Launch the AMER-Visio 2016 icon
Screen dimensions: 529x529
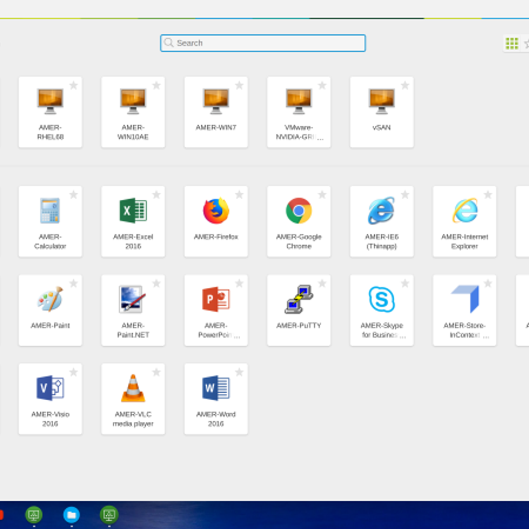pos(50,388)
